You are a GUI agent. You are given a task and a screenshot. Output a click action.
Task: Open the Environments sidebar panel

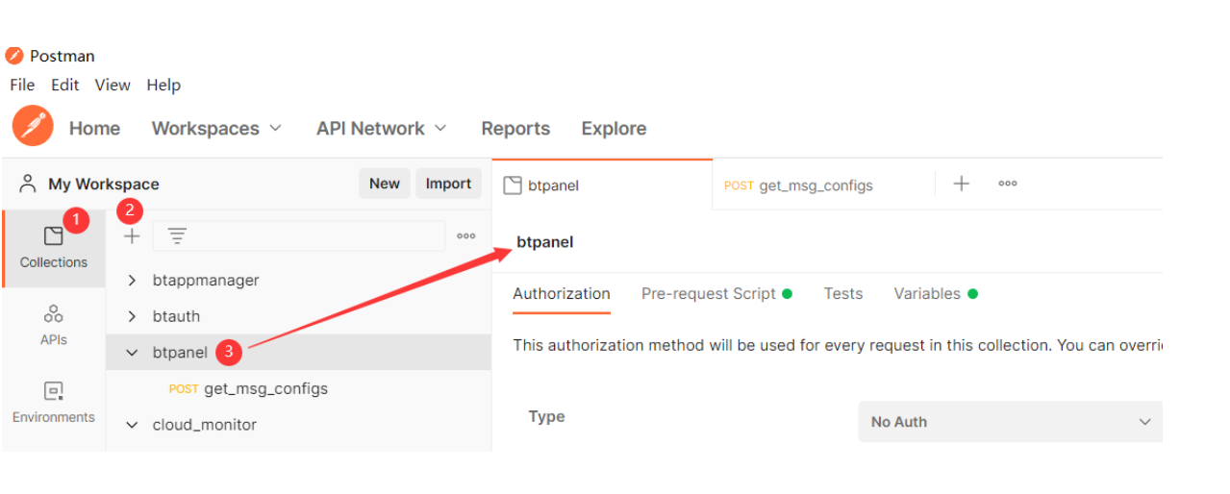pyautogui.click(x=54, y=402)
